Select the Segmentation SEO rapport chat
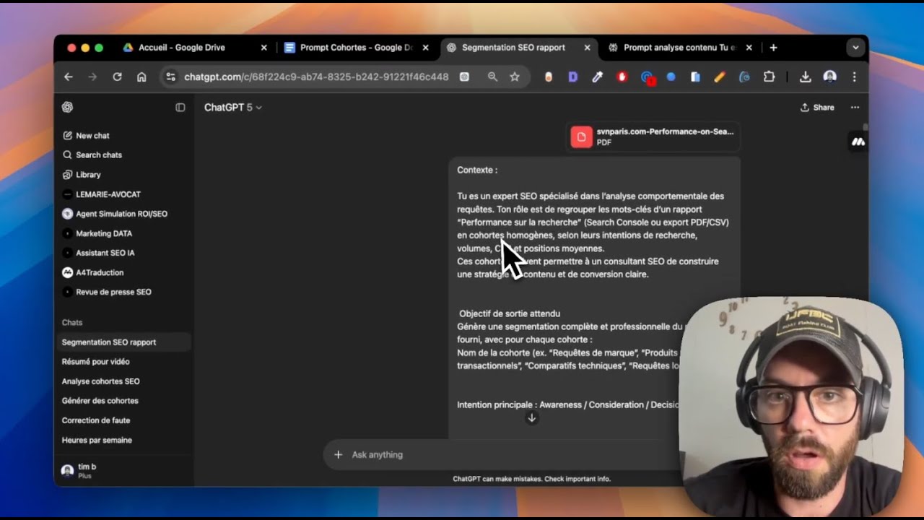 tap(123, 342)
